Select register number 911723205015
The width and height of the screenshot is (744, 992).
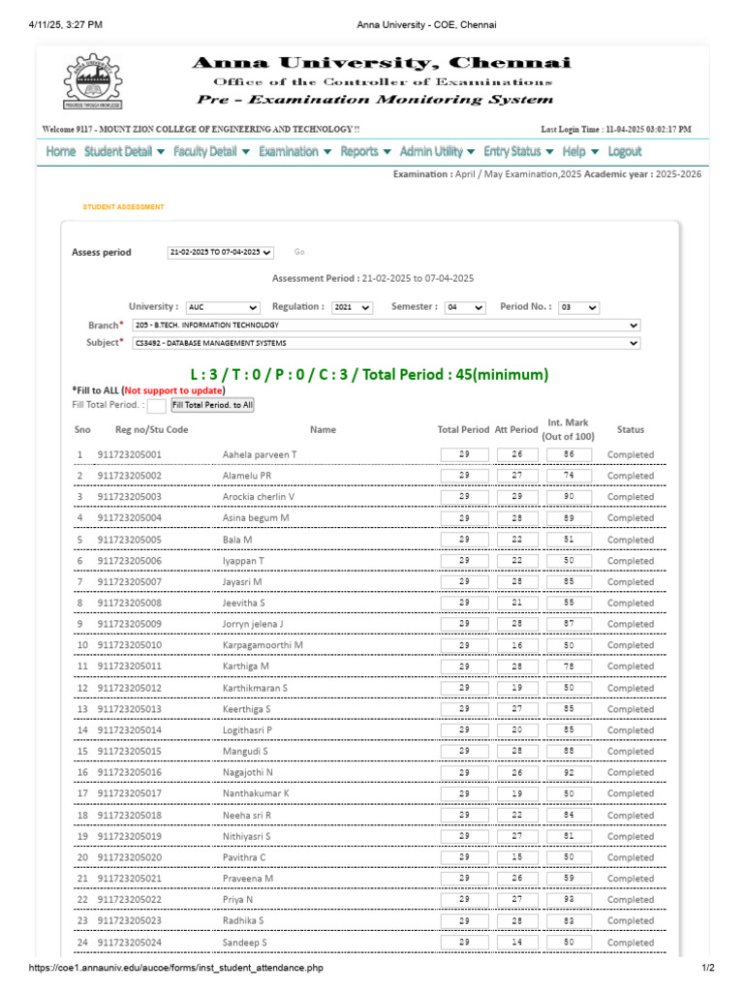click(129, 752)
